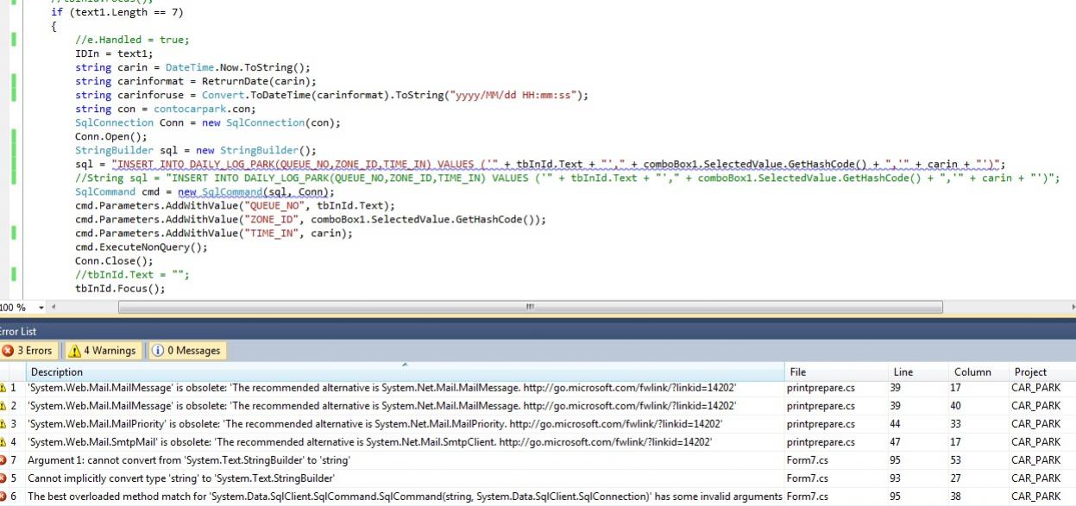
Task: Toggle the 0 Messages filter
Action: pos(186,351)
